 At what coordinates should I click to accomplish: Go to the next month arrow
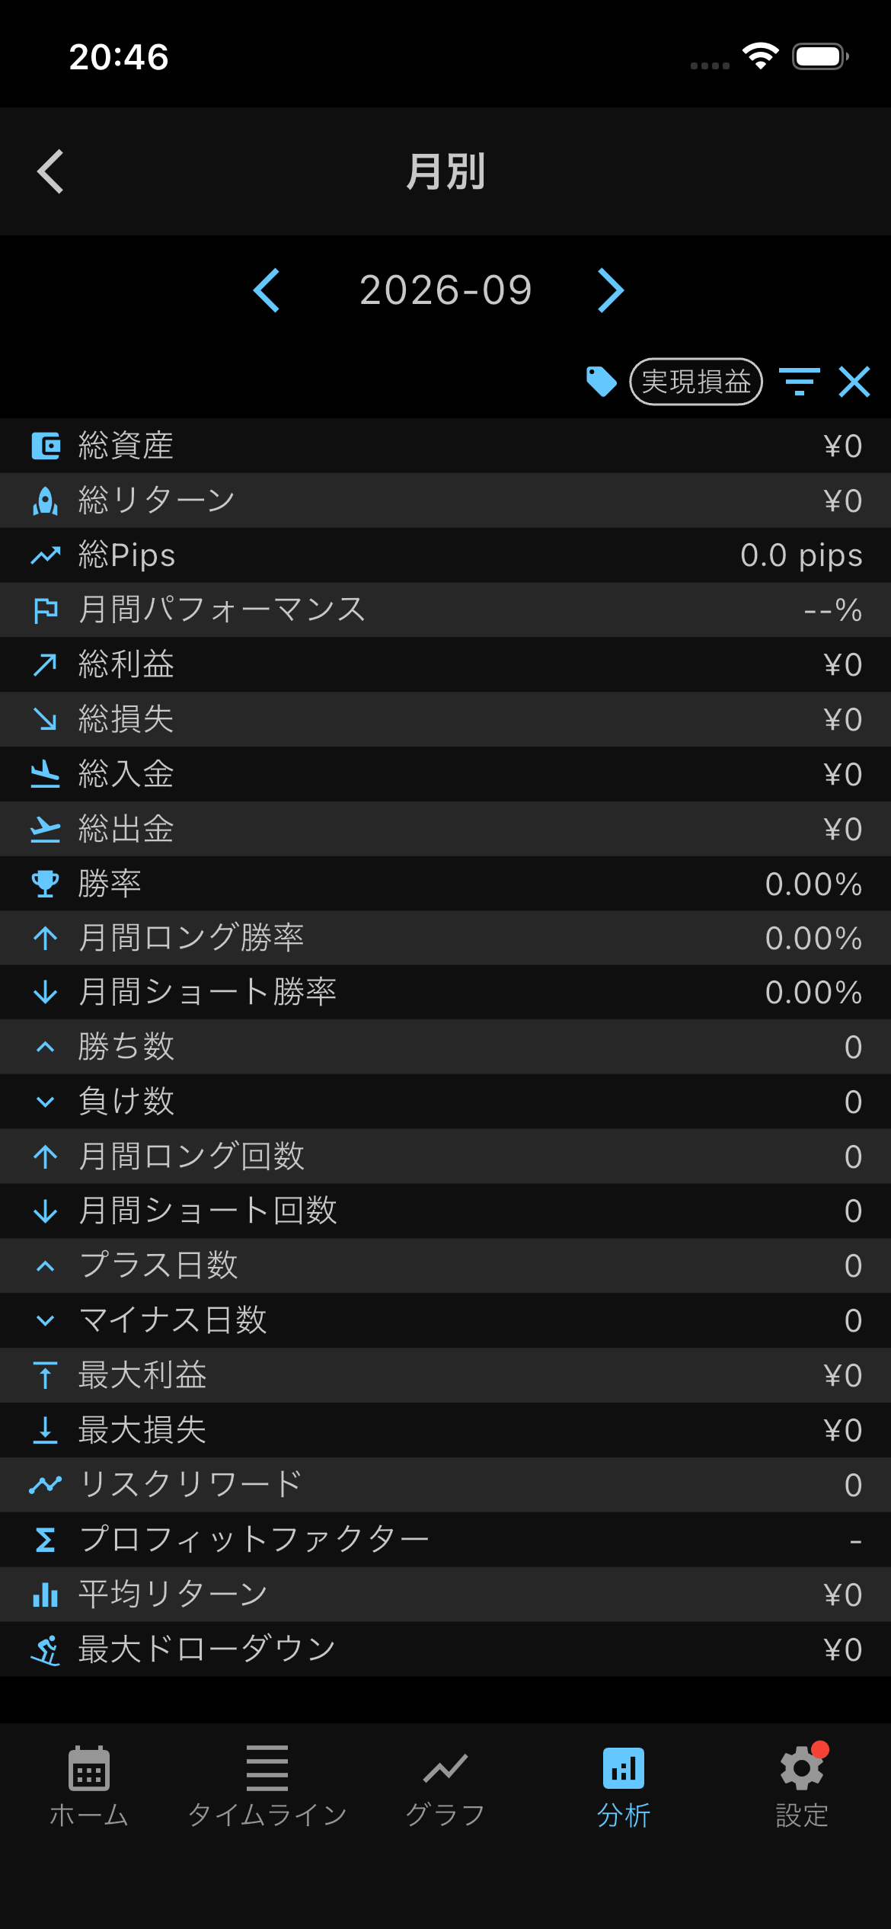pyautogui.click(x=611, y=290)
